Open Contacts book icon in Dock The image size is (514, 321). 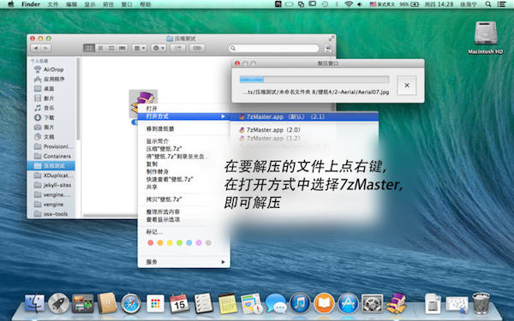(x=107, y=303)
